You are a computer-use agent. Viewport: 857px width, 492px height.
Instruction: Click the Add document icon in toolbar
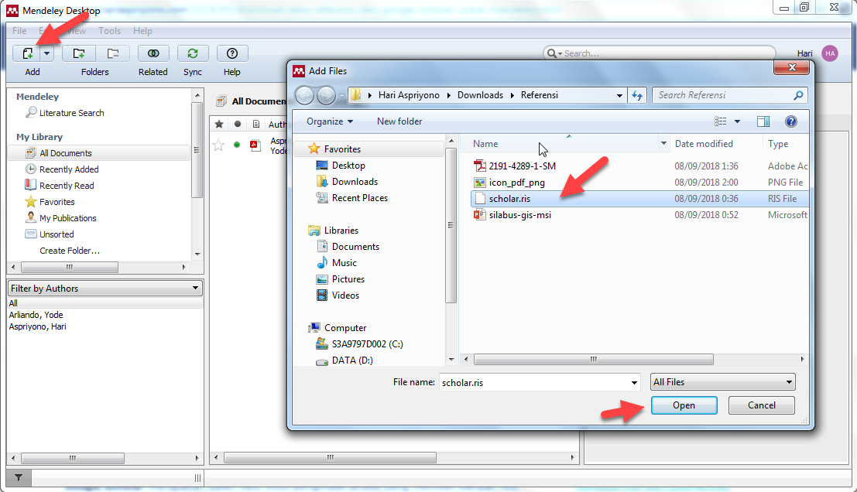click(x=27, y=53)
